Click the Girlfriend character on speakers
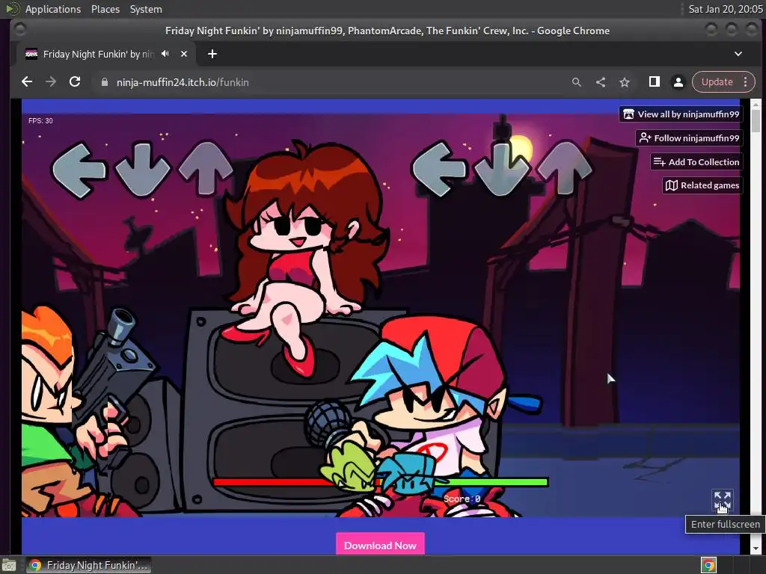 (307, 259)
